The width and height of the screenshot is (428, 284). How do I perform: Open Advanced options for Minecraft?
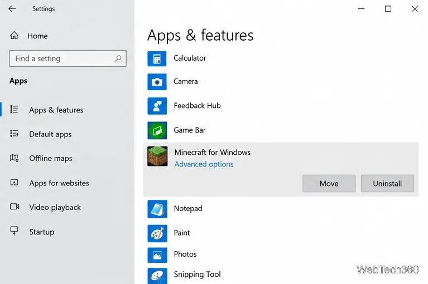[204, 164]
